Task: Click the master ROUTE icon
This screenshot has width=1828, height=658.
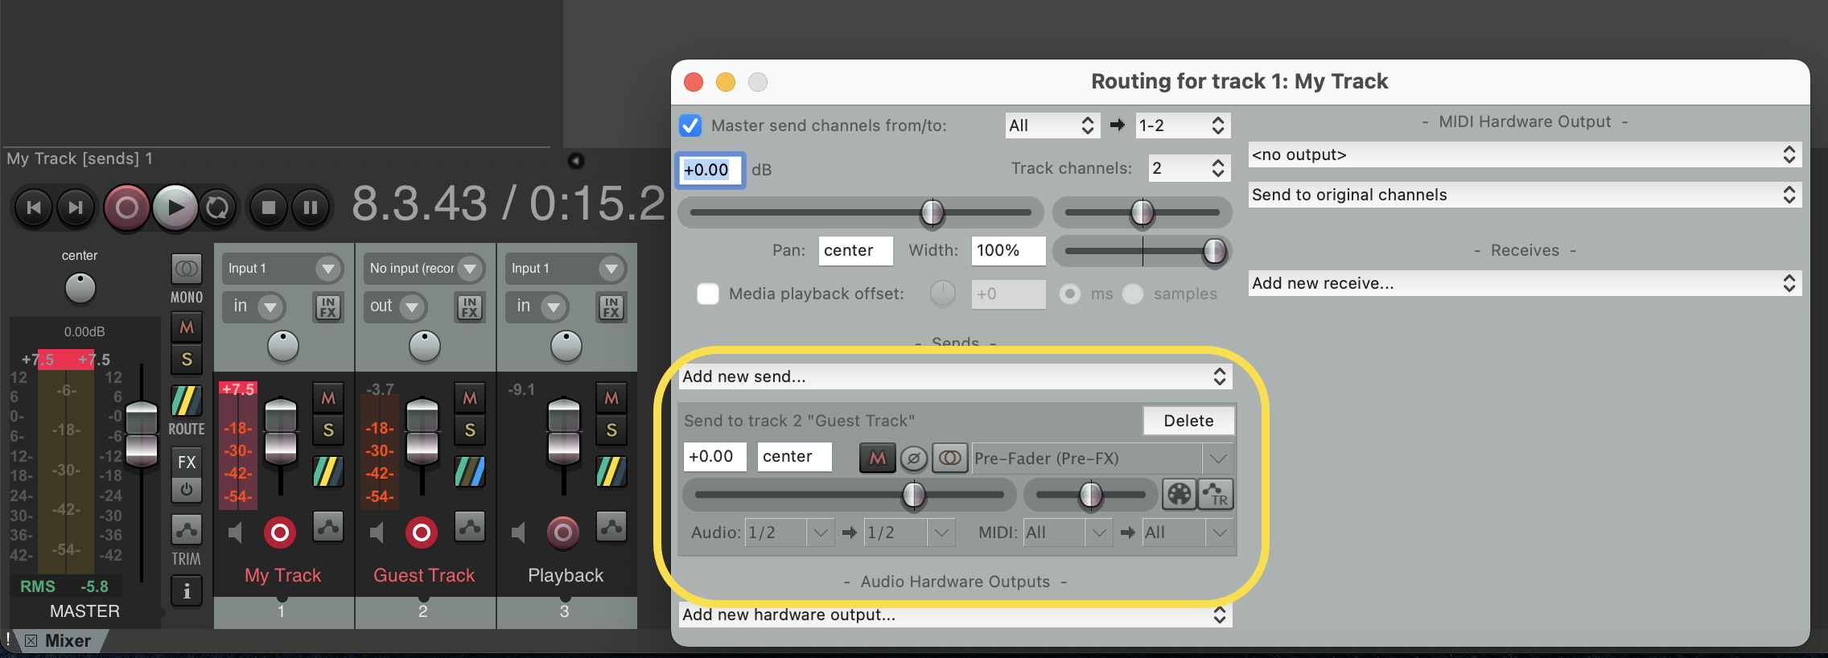Action: (186, 401)
